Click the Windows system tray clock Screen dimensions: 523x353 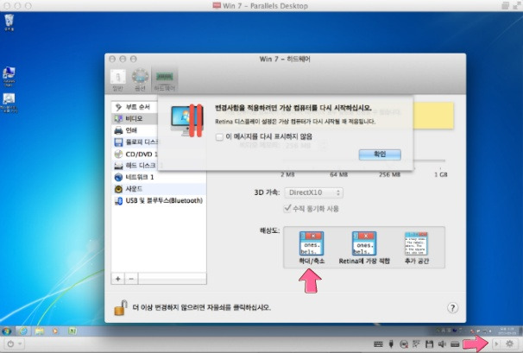(x=507, y=331)
